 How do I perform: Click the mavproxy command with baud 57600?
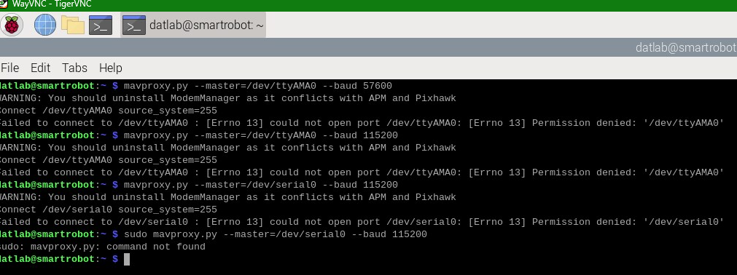(257, 86)
